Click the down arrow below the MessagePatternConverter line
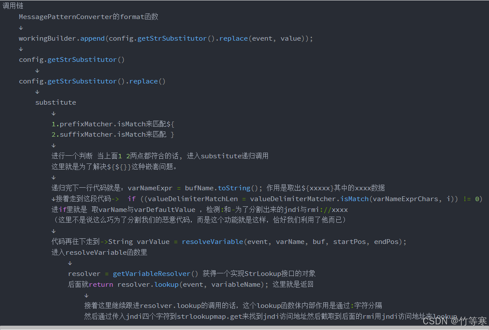Viewport: 489px width, 330px height. click(x=21, y=28)
